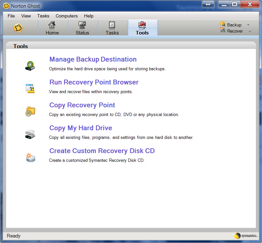Click the Manage Backup Destination drive icon

pos(30,65)
